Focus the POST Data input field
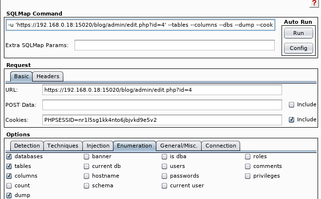The width and height of the screenshot is (321, 199). click(x=162, y=105)
